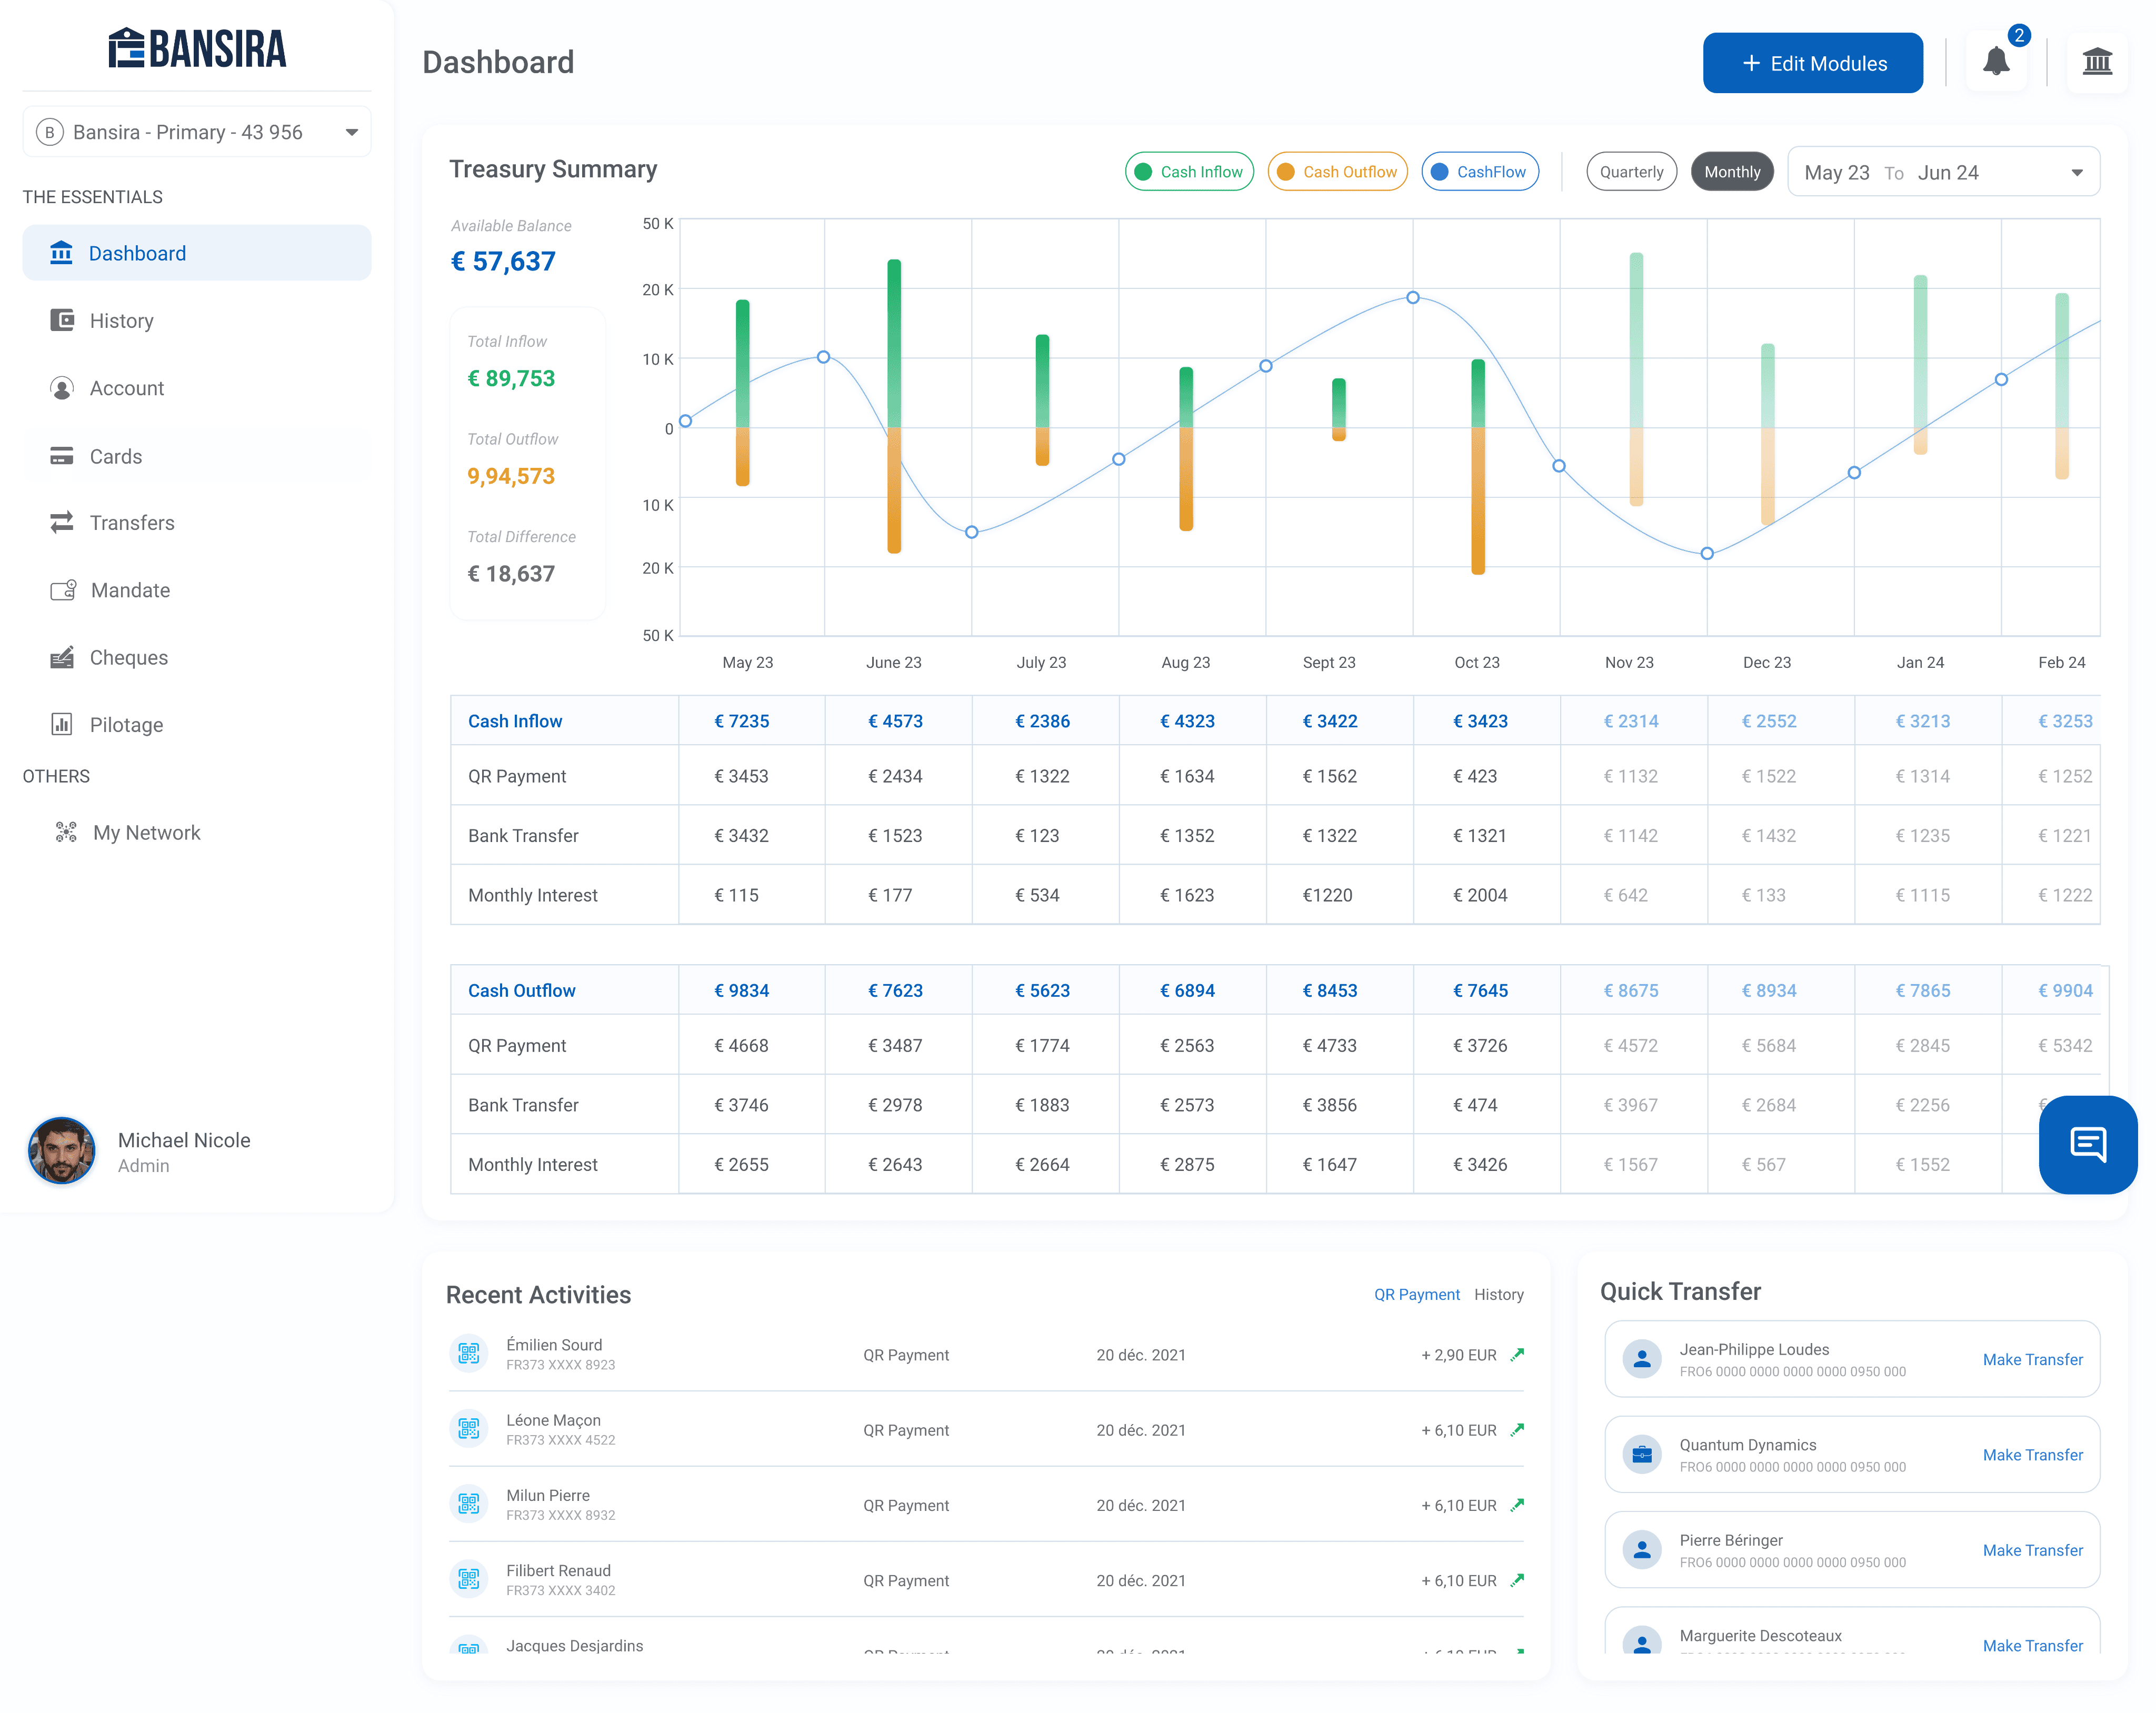Click QR icon next to Émilien Sourd
The width and height of the screenshot is (2156, 1713).
[x=468, y=1353]
